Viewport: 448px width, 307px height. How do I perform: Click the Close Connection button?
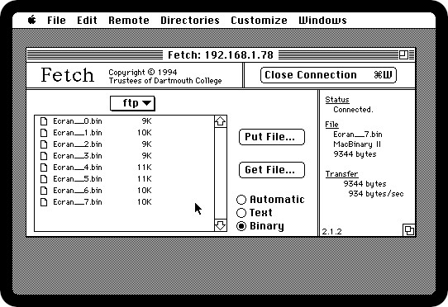328,75
